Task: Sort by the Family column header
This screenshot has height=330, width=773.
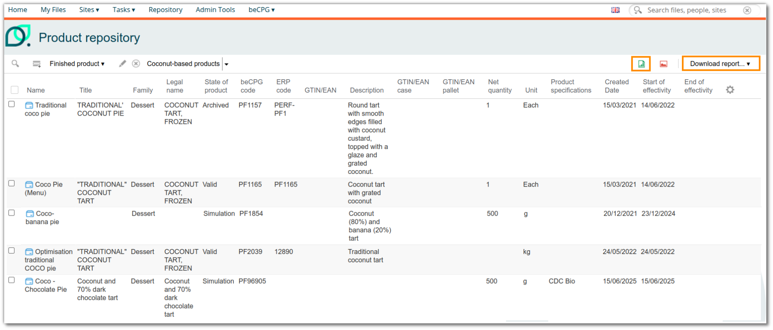Action: (x=143, y=90)
